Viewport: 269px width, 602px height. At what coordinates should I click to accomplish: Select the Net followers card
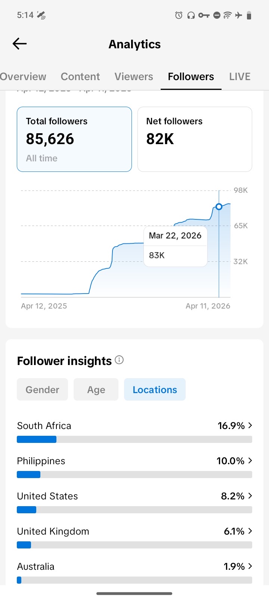pyautogui.click(x=195, y=139)
